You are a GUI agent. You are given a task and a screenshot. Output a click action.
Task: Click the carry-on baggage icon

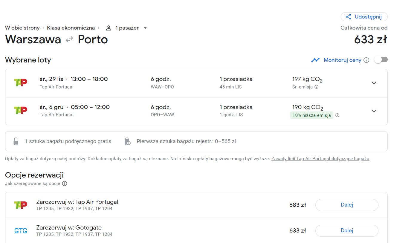tap(16, 141)
